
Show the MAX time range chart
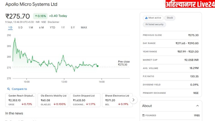84,27
